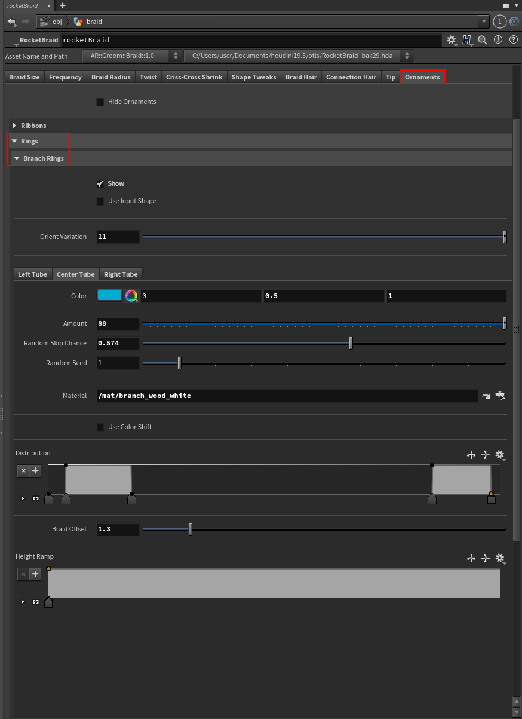
Task: Click the node info (i) icon
Action: point(498,40)
